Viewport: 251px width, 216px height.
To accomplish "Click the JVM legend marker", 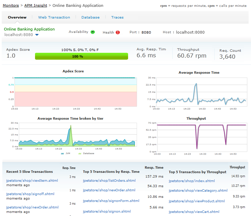I will click(x=62, y=153).
